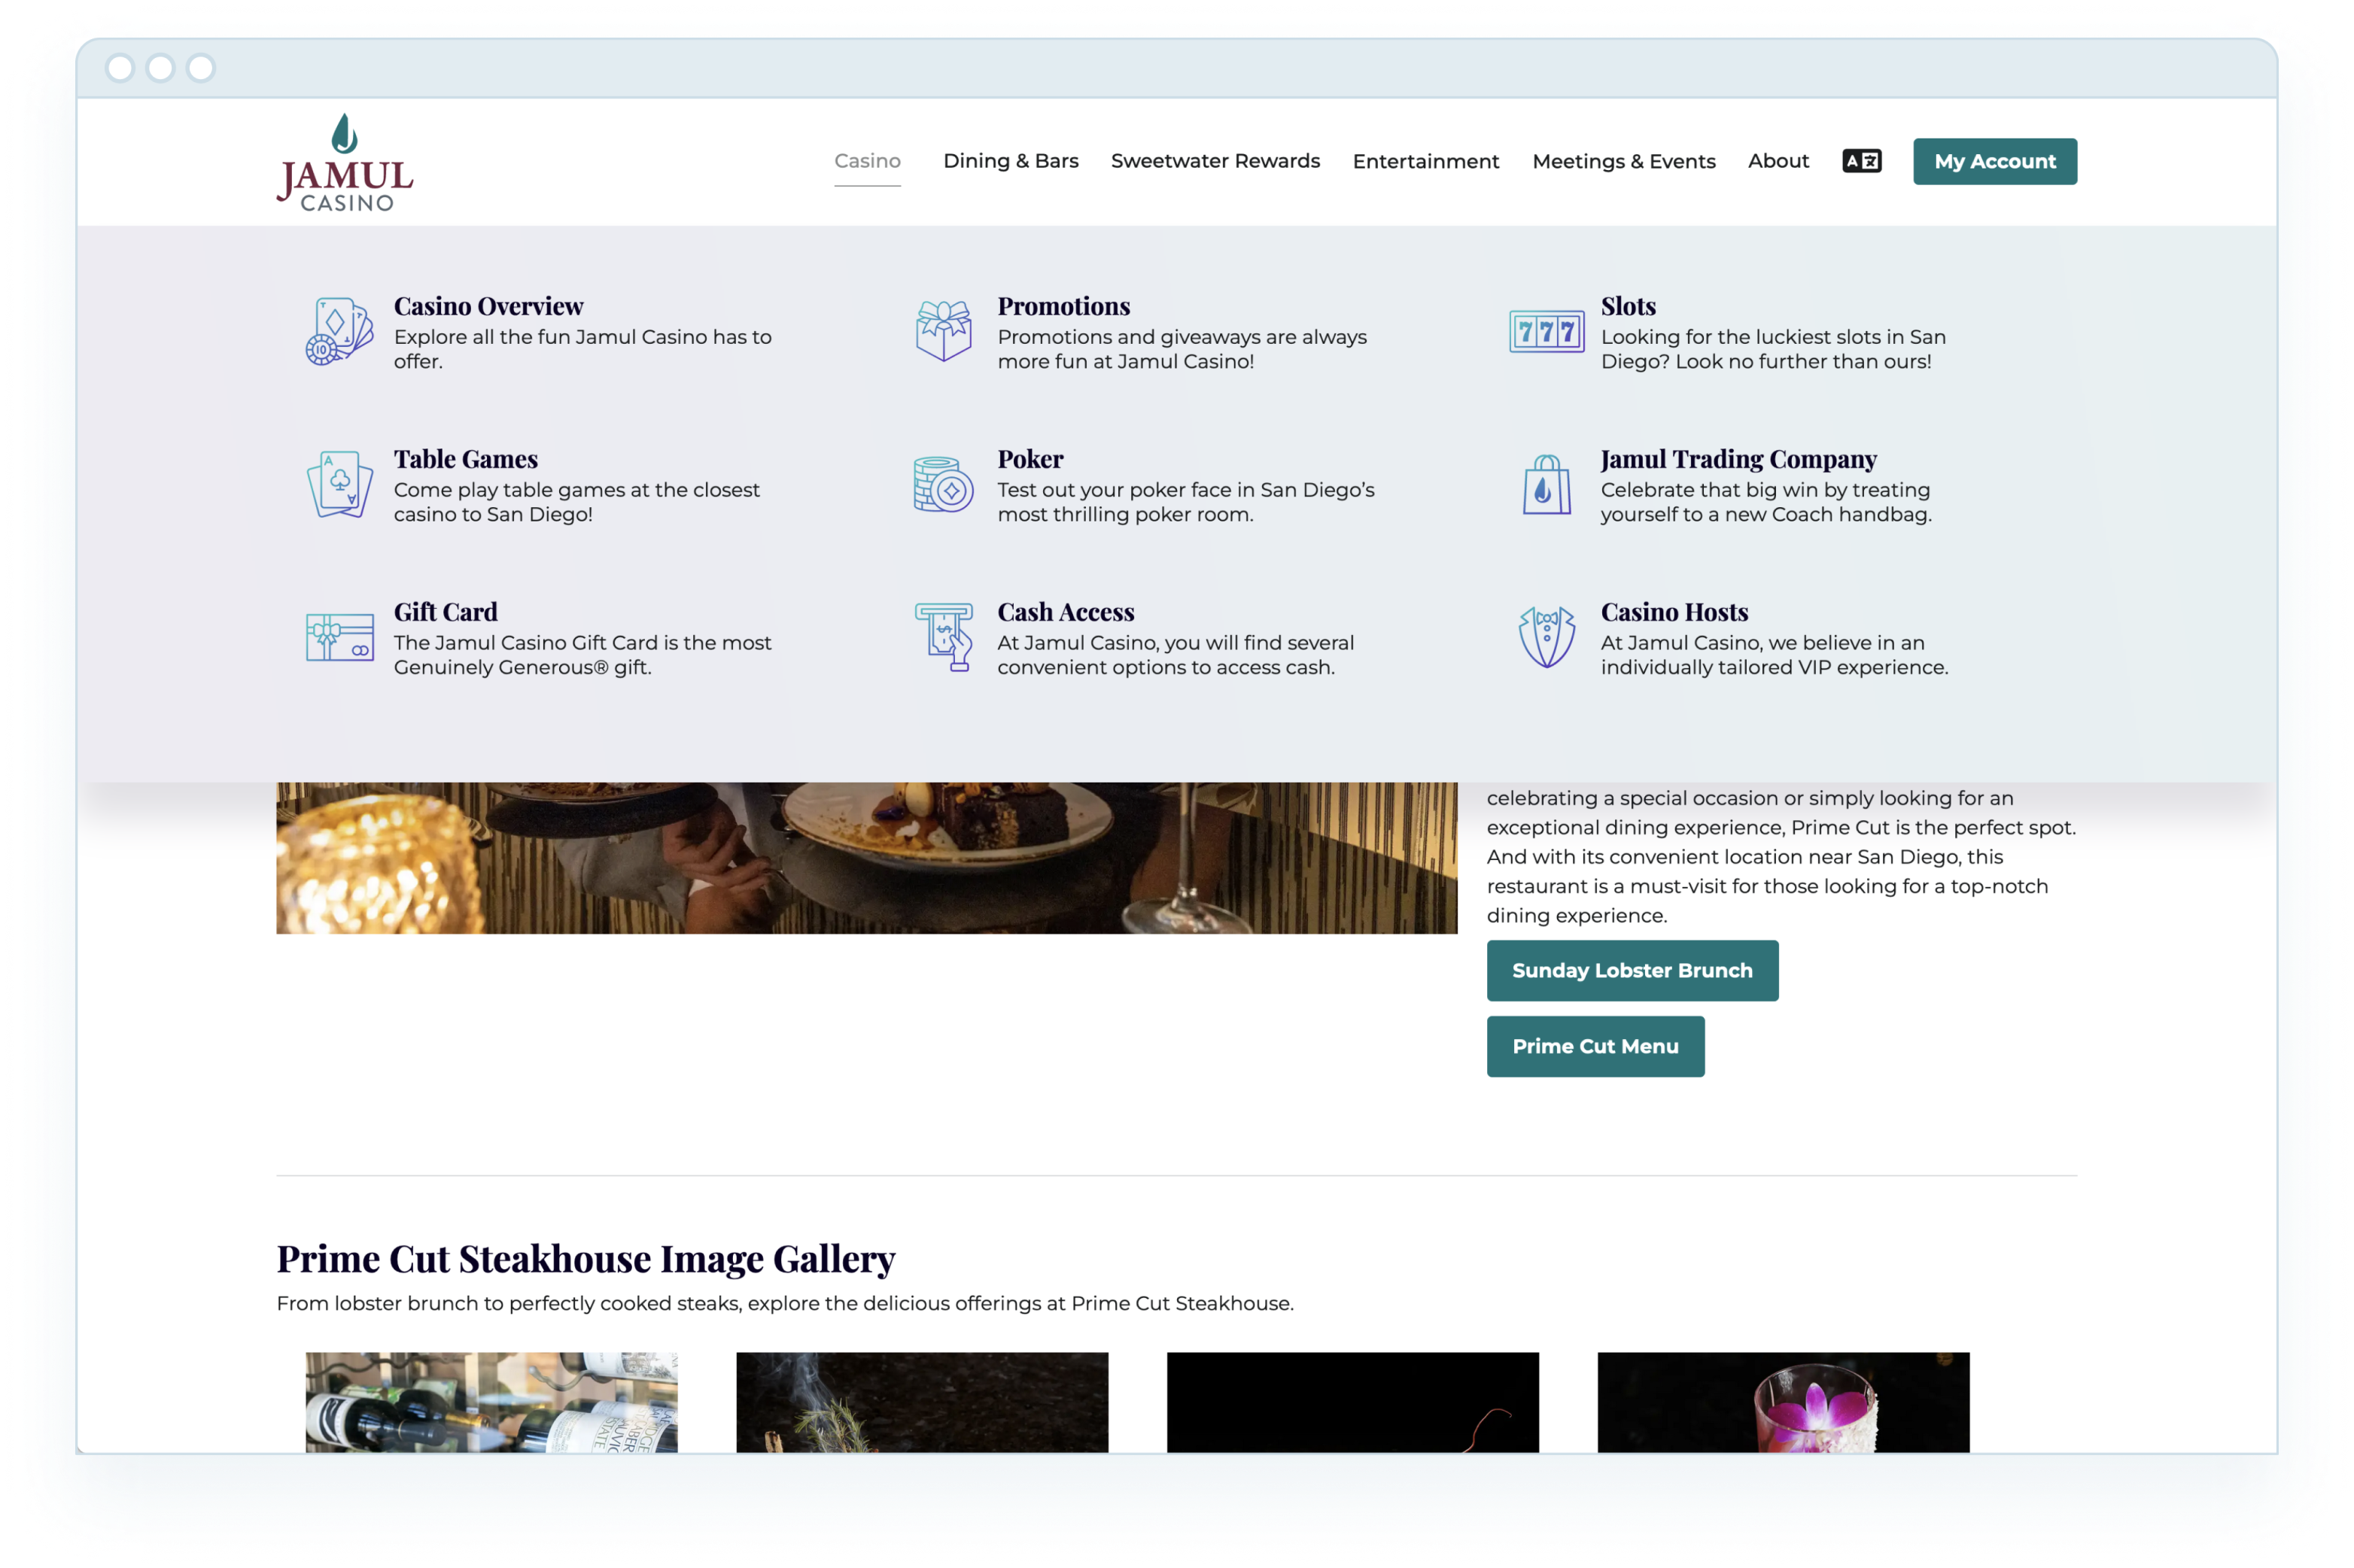Viewport: 2354px width, 1568px height.
Task: Click 'Explore all the fun Jamul Casino' description
Action: 582,349
